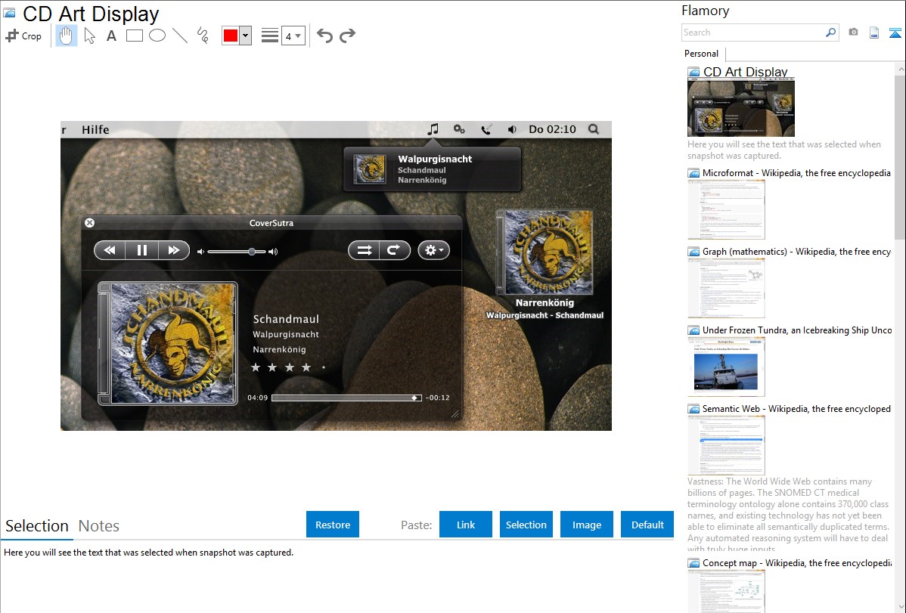This screenshot has height=613, width=906.
Task: Open the CoverSutra gear settings menu
Action: tap(434, 250)
